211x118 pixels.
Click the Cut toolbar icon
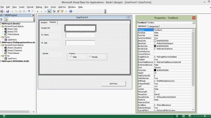click(x=12, y=11)
